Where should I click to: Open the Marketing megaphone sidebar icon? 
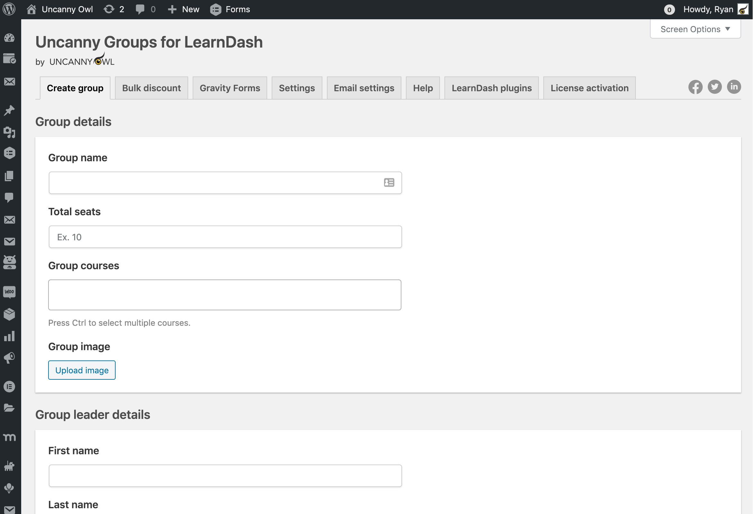click(9, 358)
